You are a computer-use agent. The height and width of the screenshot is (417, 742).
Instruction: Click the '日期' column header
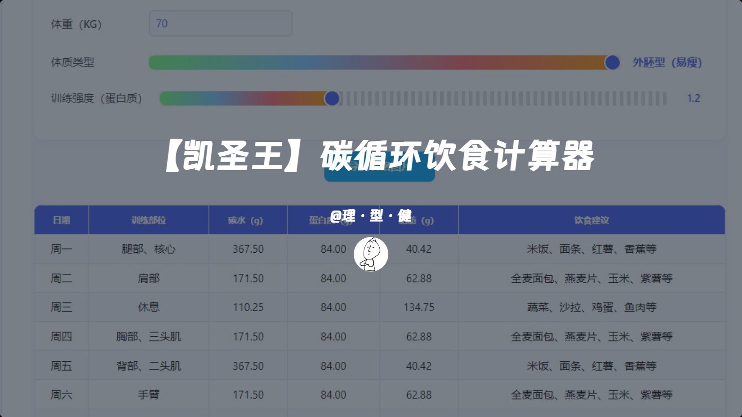pyautogui.click(x=62, y=220)
